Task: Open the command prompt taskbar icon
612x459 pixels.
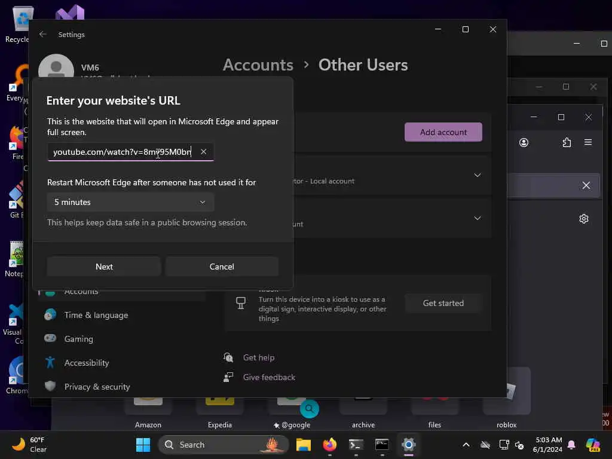Action: pos(382,445)
